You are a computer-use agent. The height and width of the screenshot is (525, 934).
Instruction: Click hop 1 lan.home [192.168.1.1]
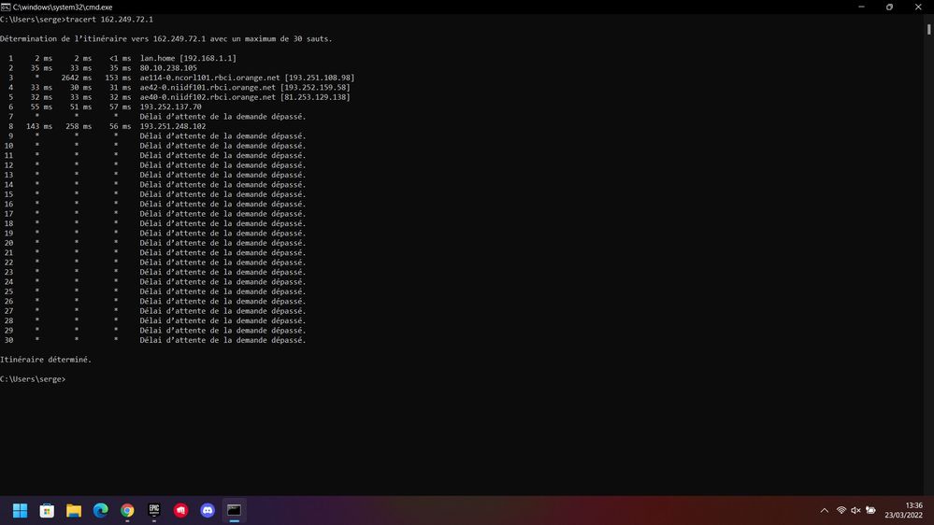pos(188,58)
